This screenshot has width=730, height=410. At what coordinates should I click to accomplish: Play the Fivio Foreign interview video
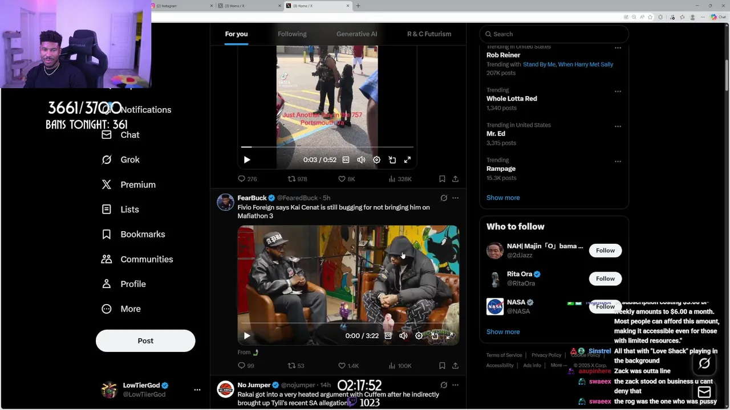pos(247,336)
